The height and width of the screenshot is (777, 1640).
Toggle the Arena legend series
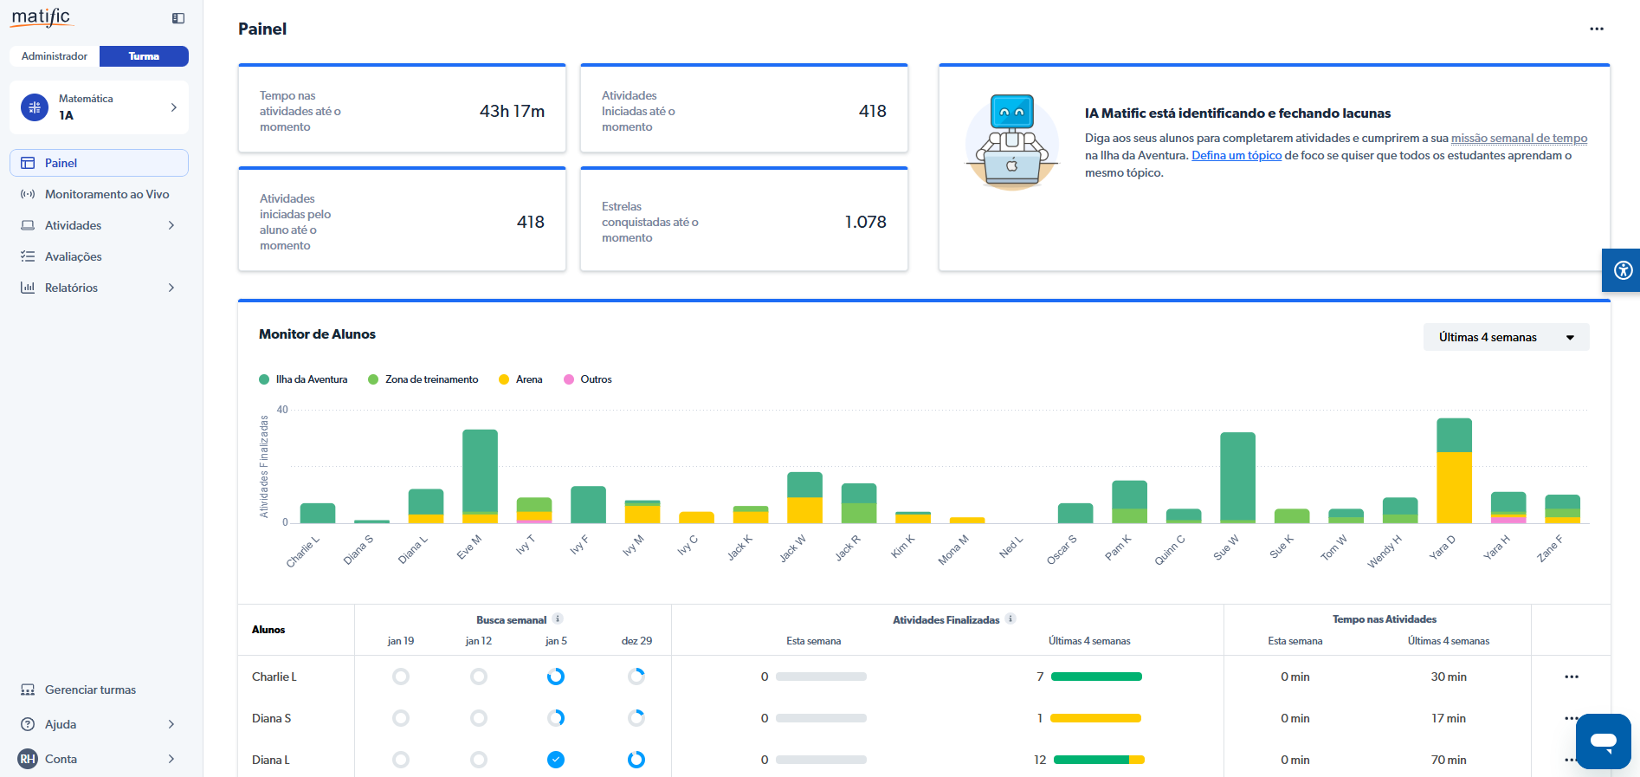tap(520, 379)
